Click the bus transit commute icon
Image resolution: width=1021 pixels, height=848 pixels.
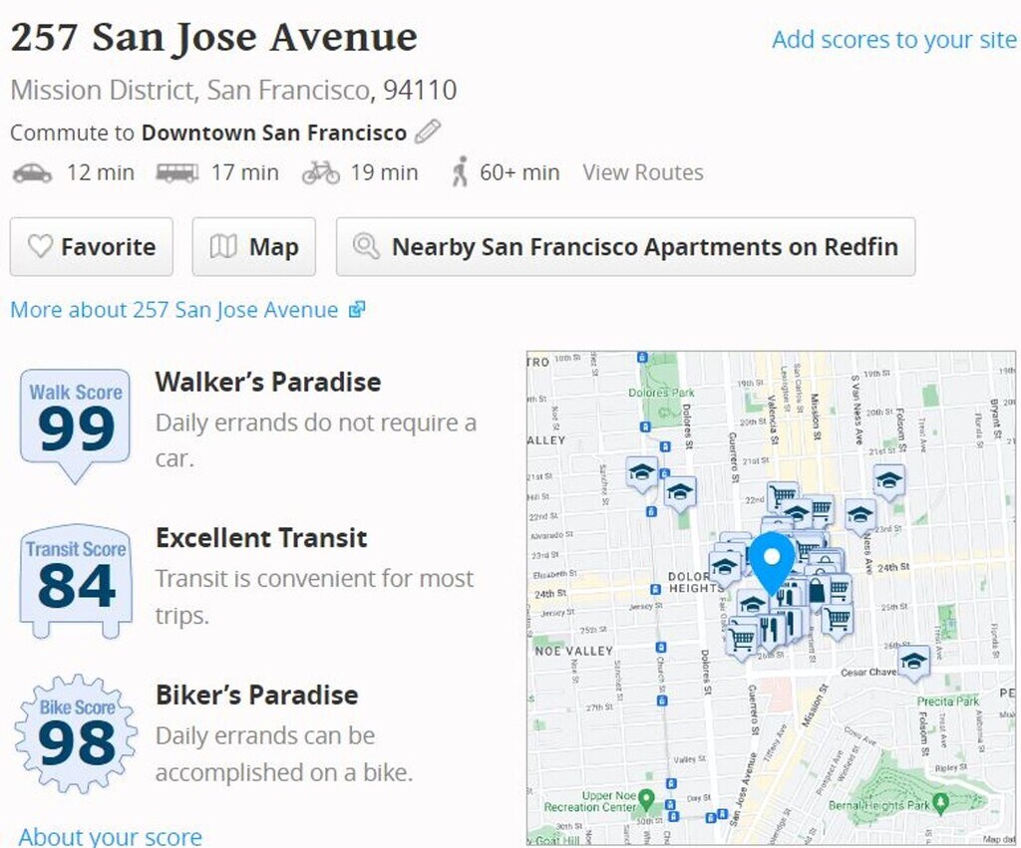tap(176, 172)
